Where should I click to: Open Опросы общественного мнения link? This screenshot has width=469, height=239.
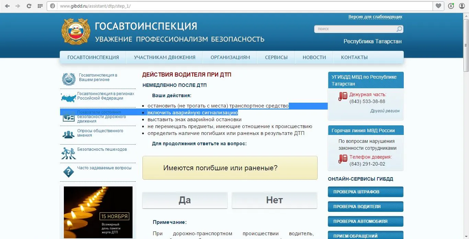[x=100, y=133]
